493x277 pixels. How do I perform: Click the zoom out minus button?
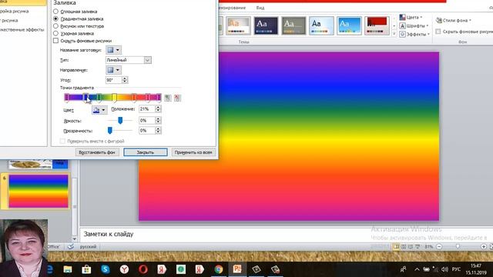coord(439,247)
